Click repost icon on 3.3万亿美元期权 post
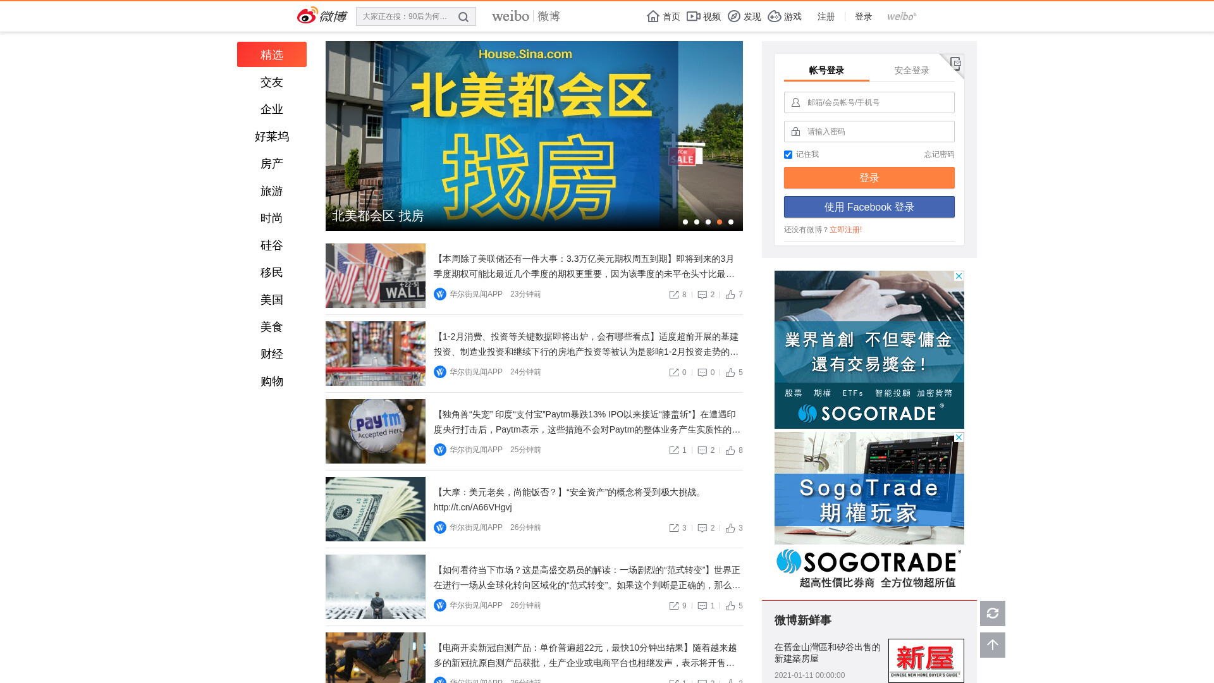The width and height of the screenshot is (1214, 683). click(674, 295)
